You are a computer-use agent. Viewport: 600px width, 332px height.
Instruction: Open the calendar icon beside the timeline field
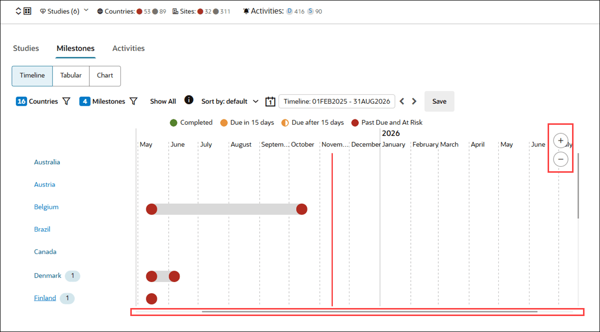click(270, 101)
